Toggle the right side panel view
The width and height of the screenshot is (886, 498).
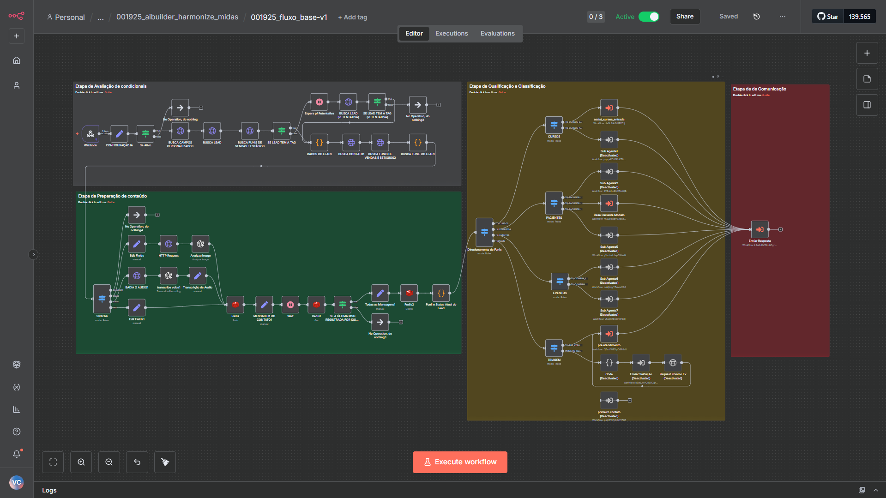(x=867, y=105)
